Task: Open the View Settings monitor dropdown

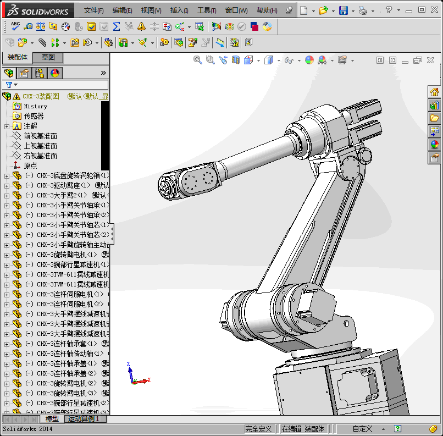Action: pos(353,60)
